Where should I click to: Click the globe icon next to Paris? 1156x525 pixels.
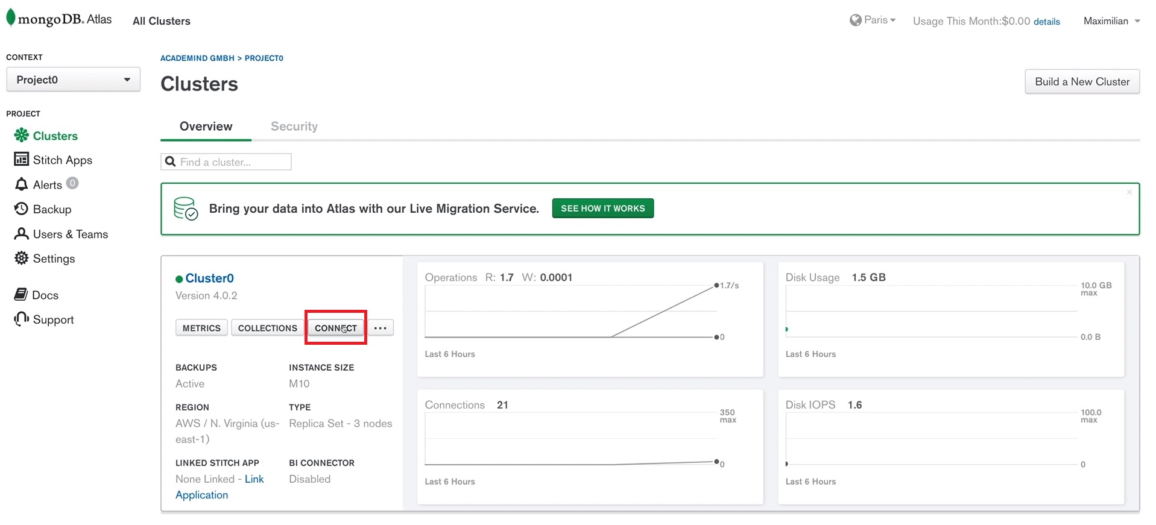click(855, 20)
